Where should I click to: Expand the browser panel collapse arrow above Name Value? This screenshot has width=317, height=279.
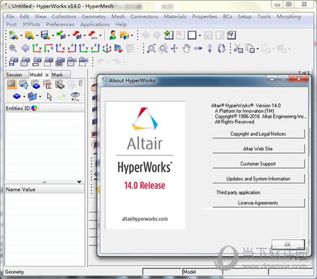click(x=80, y=182)
